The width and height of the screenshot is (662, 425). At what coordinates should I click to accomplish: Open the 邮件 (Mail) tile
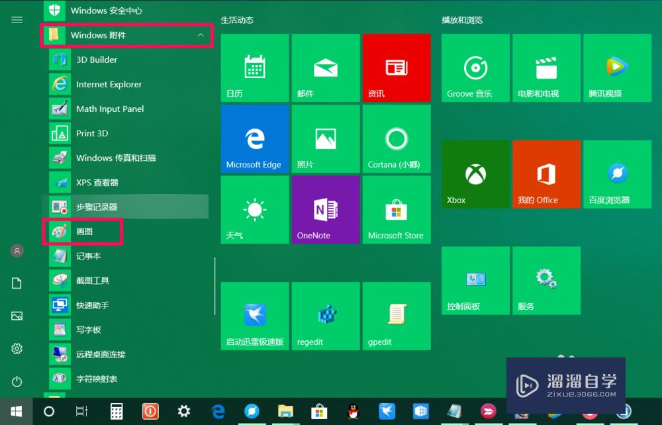[x=326, y=68]
